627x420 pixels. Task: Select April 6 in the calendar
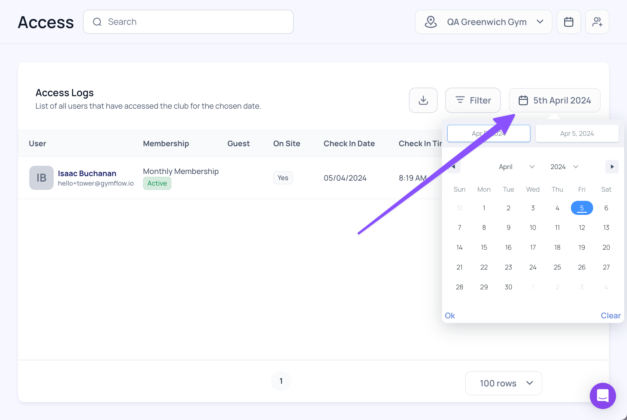coord(606,208)
